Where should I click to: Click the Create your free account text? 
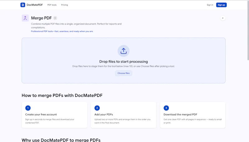click(41, 115)
